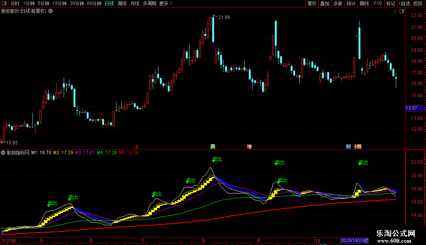Toggle the left sidebar panel icon
Image resolution: width=426 pixels, height=245 pixels.
(4, 3)
